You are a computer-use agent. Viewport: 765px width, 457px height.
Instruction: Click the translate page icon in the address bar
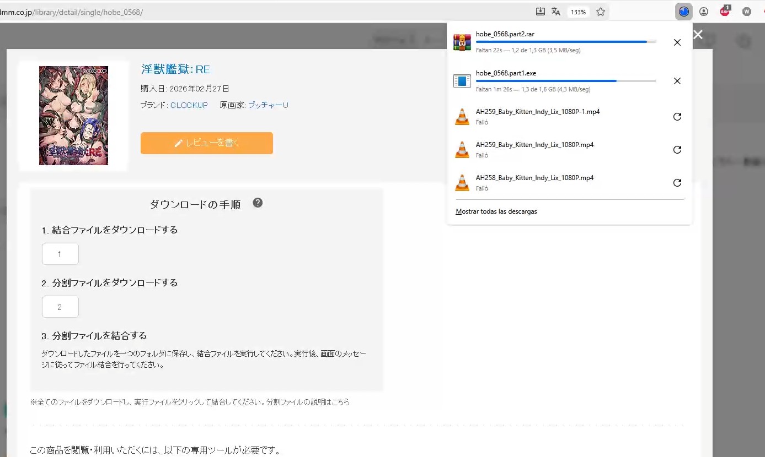556,12
